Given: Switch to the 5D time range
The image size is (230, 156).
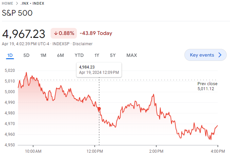Looking at the screenshot, I should click(26, 55).
